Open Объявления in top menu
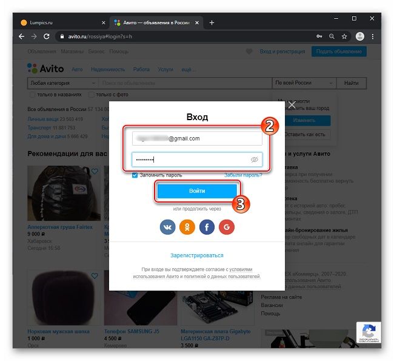The width and height of the screenshot is (394, 361). click(42, 52)
